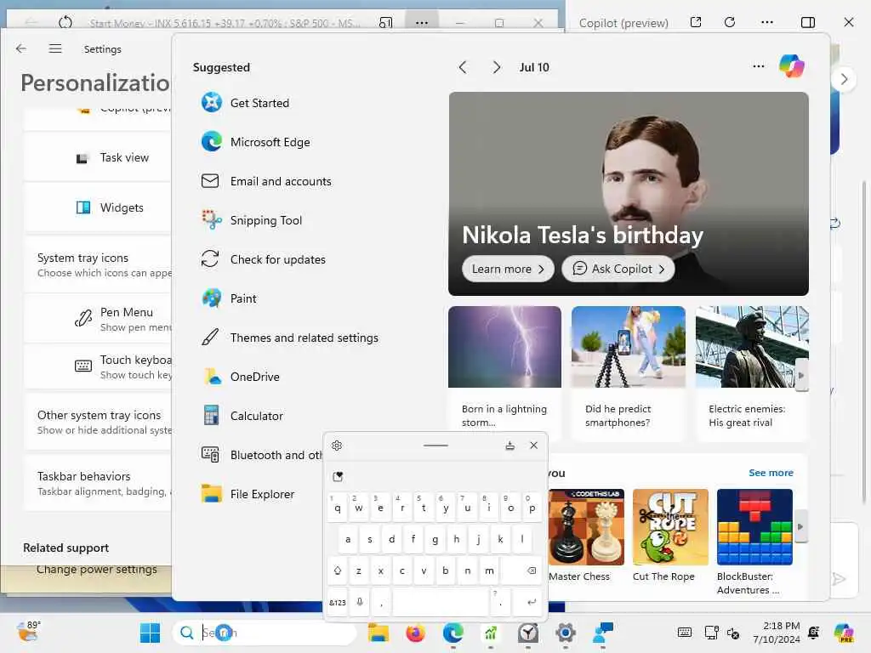
Task: Open Born in a lightning storm article
Action: [x=504, y=373]
